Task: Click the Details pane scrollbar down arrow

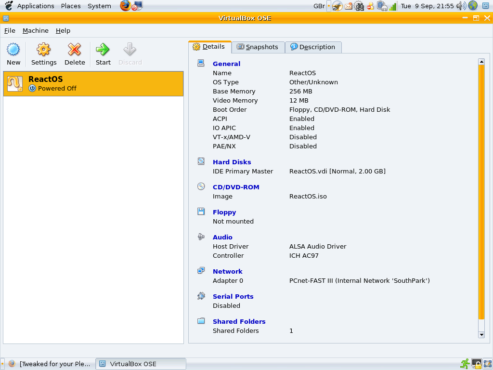Action: coord(481,335)
